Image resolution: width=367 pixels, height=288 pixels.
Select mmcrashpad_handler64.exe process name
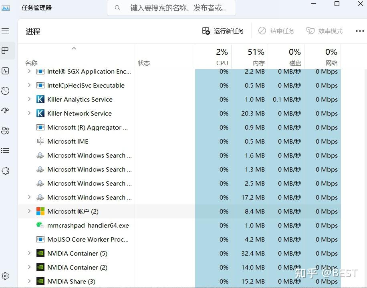88,226
